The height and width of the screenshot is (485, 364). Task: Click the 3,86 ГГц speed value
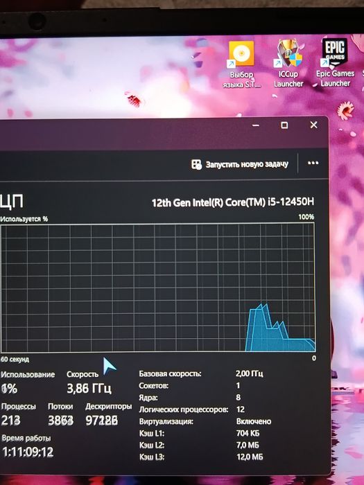click(x=89, y=388)
